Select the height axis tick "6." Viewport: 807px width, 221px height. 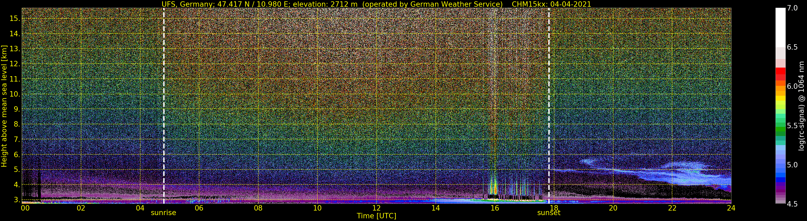coord(17,154)
